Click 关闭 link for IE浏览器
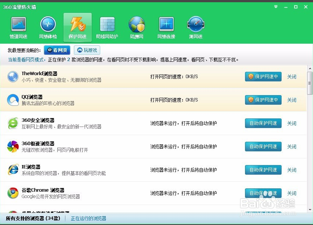Image resolution: width=313 pixels, height=225 pixels. click(292, 170)
